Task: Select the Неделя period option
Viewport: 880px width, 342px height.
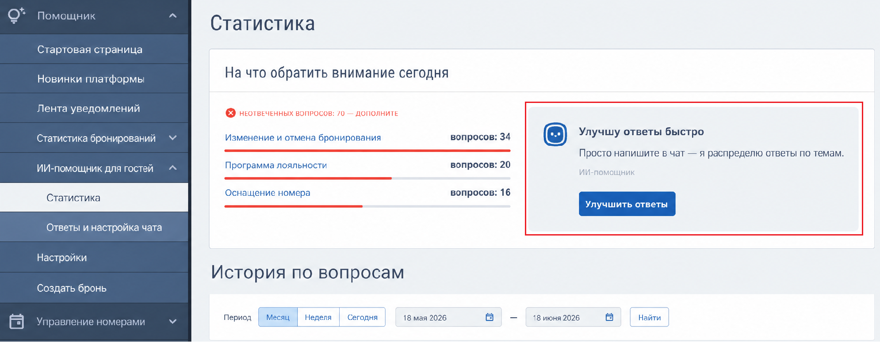Action: pyautogui.click(x=318, y=317)
